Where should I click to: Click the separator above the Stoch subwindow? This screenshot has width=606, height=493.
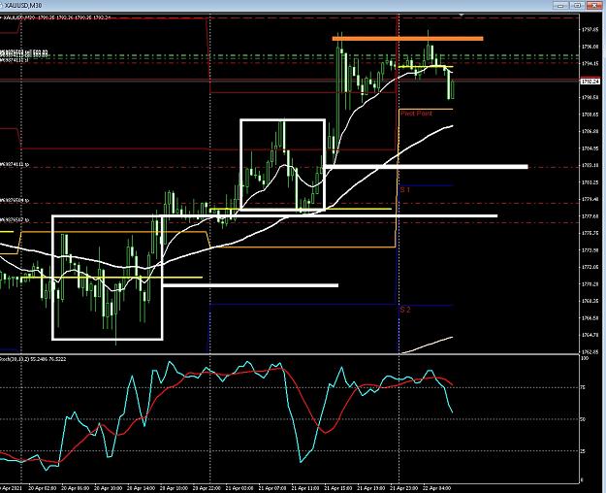(x=290, y=354)
